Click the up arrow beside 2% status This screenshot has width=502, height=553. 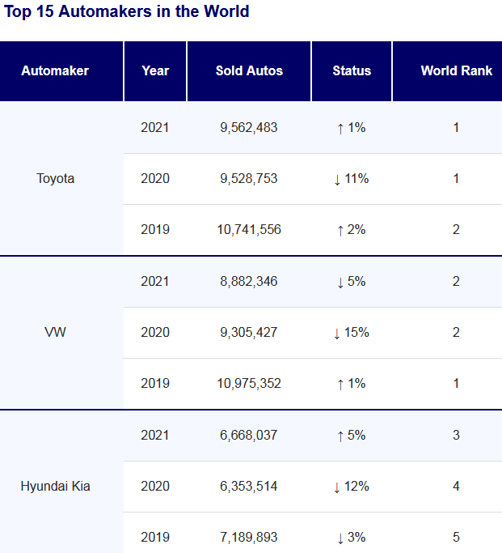pyautogui.click(x=340, y=230)
